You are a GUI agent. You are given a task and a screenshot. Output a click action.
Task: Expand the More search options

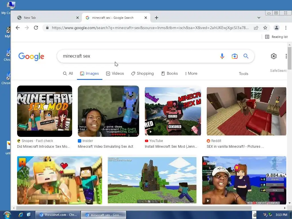(x=191, y=73)
